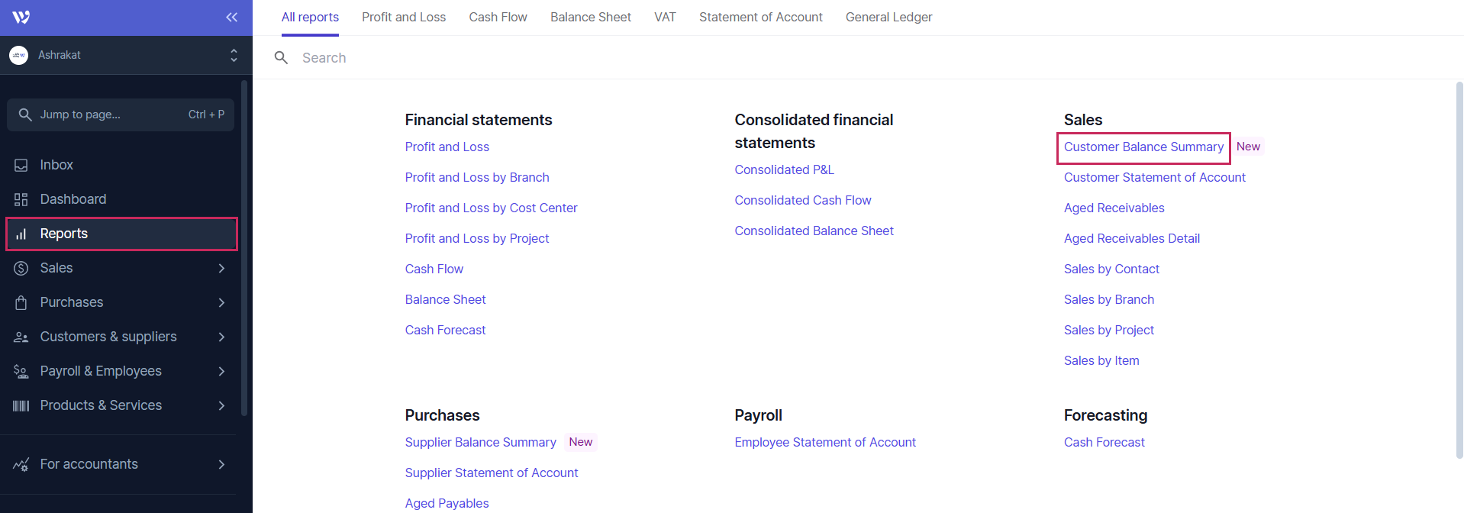Click the Products & Services barcode icon
The height and width of the screenshot is (513, 1464).
21,405
